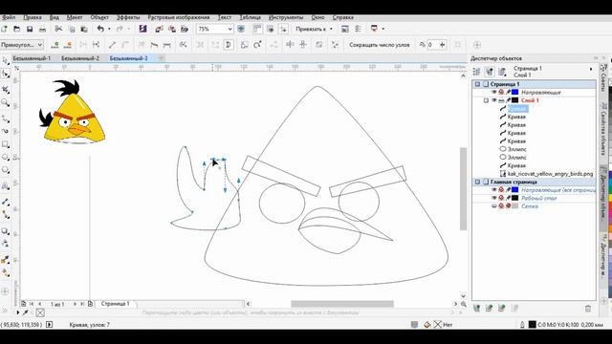This screenshot has height=344, width=612.
Task: Collapse the Страница 1 tree node
Action: click(477, 84)
